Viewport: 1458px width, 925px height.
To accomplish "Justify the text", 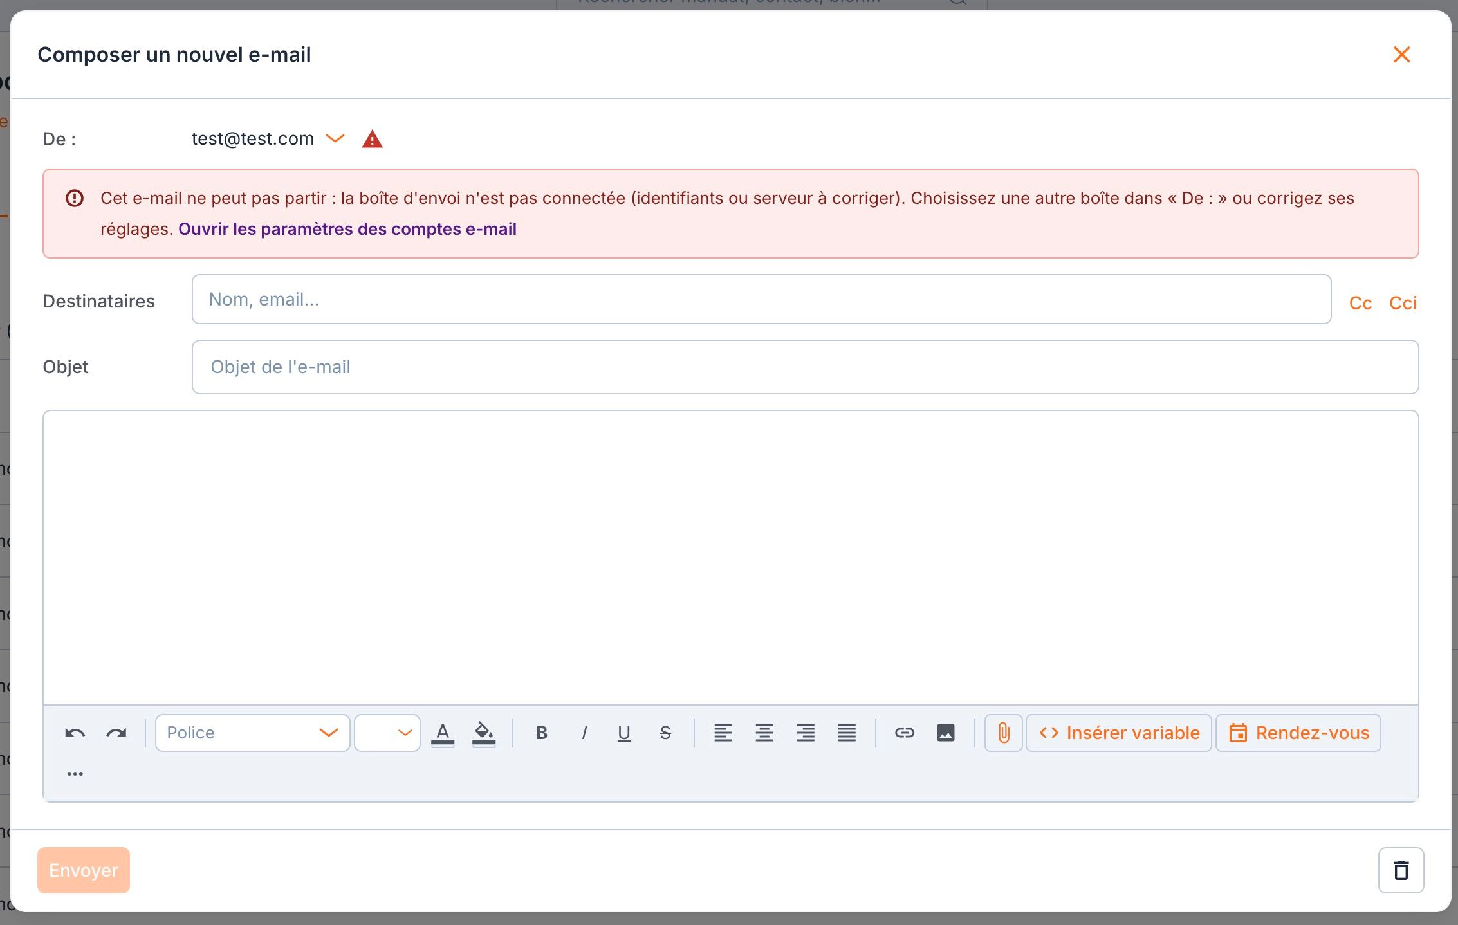I will (847, 733).
